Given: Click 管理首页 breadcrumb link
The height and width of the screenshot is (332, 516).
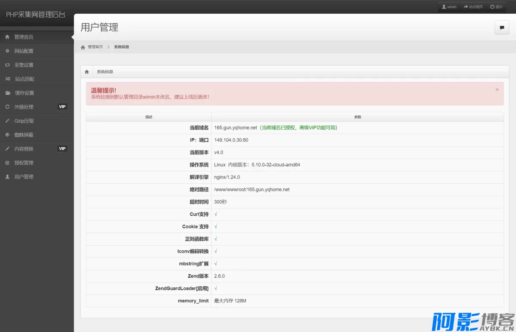Looking at the screenshot, I should pos(95,47).
